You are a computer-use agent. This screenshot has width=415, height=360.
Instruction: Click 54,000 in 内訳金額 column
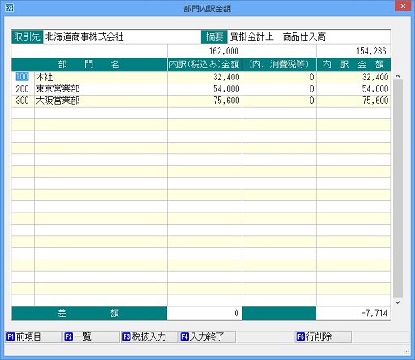[353, 89]
